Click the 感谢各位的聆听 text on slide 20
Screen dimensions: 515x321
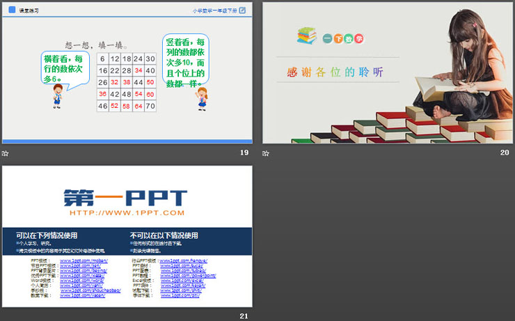[335, 72]
